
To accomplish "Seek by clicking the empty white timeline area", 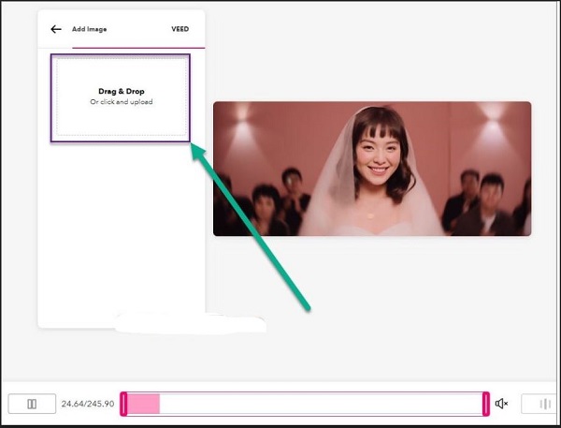I will pyautogui.click(x=318, y=404).
